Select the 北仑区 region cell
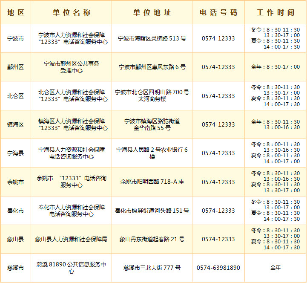The height and width of the screenshot is (283, 307). [16, 96]
